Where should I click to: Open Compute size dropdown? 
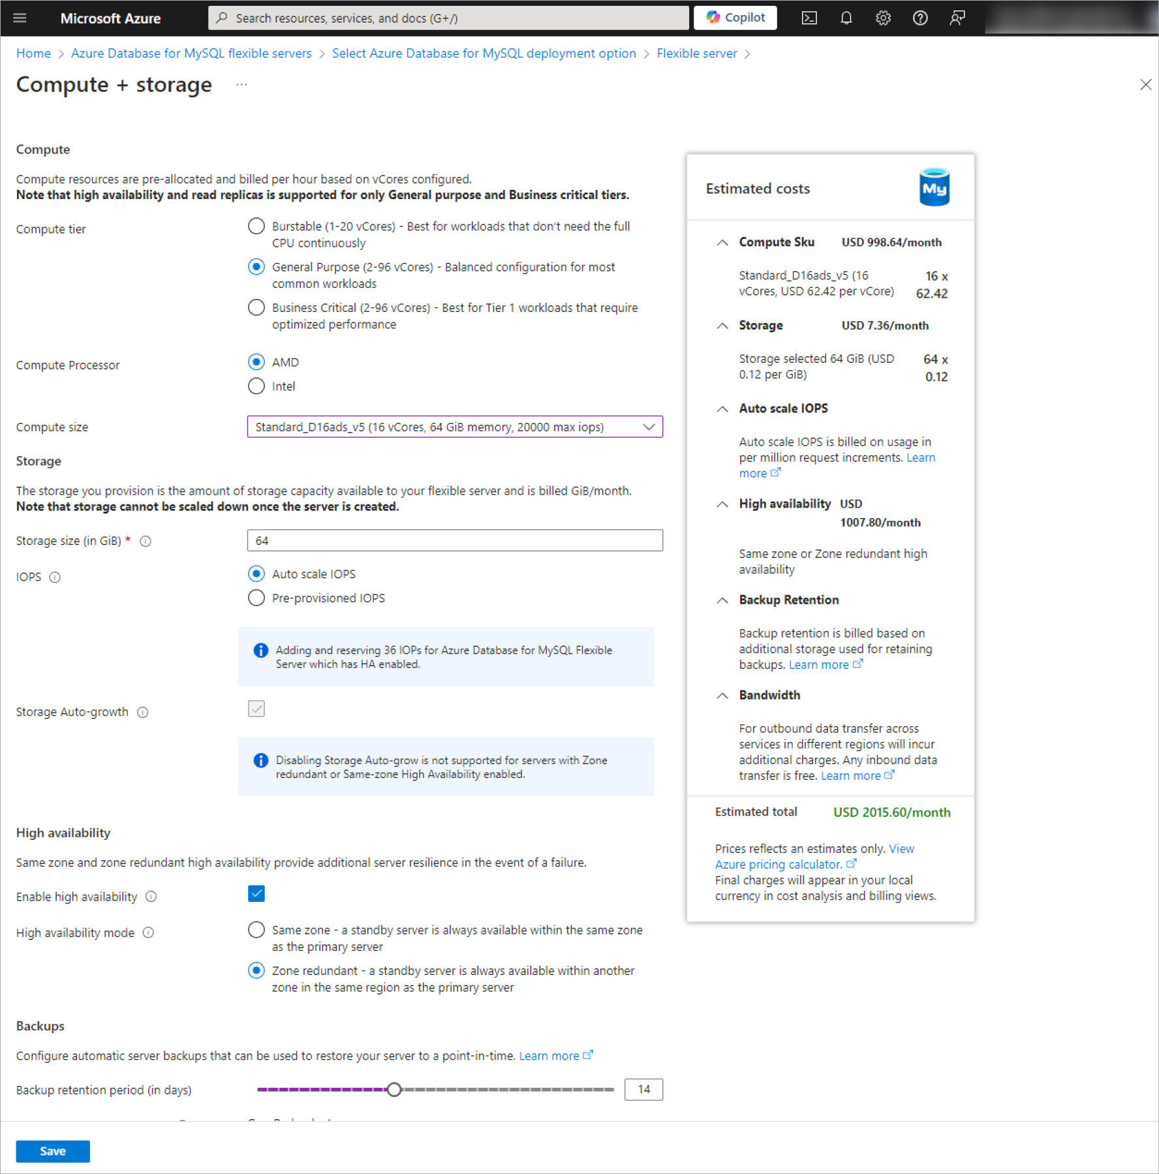455,427
